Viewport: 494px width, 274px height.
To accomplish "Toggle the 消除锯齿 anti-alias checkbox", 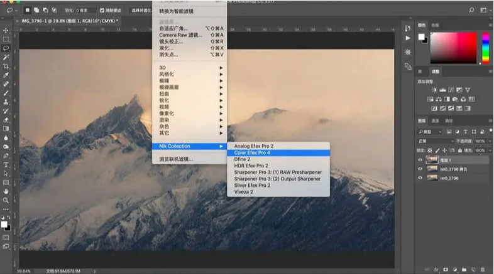I will [x=104, y=11].
